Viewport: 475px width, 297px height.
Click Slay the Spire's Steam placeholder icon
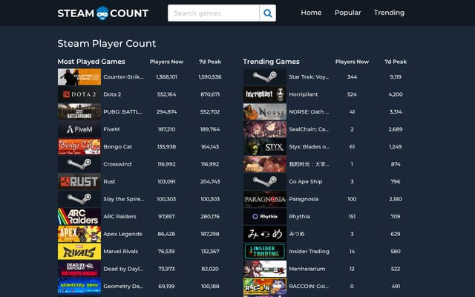[x=79, y=199]
